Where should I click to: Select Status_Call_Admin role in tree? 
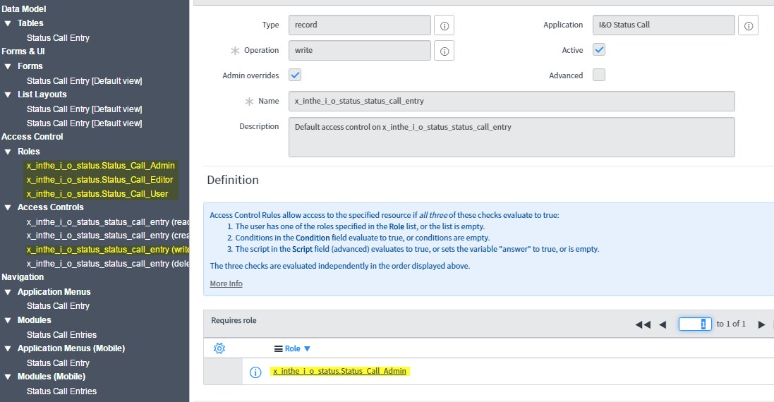point(101,166)
